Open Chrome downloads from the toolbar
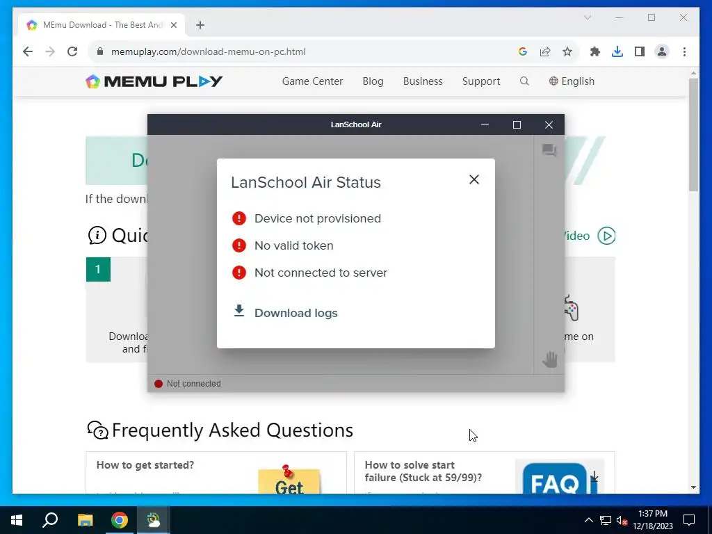Viewport: 712px width, 534px height. [x=617, y=51]
